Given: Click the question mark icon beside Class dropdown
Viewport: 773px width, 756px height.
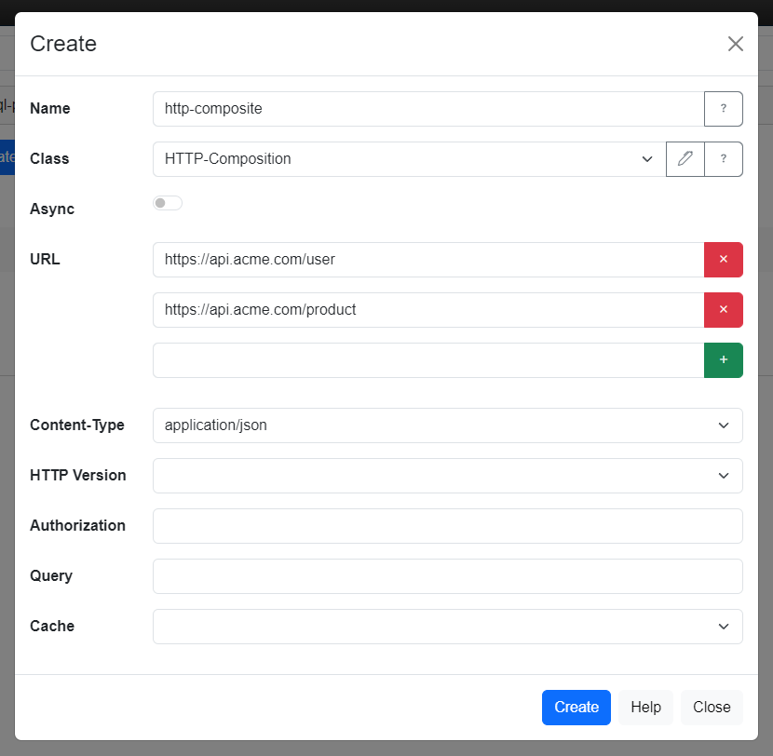Looking at the screenshot, I should 723,159.
